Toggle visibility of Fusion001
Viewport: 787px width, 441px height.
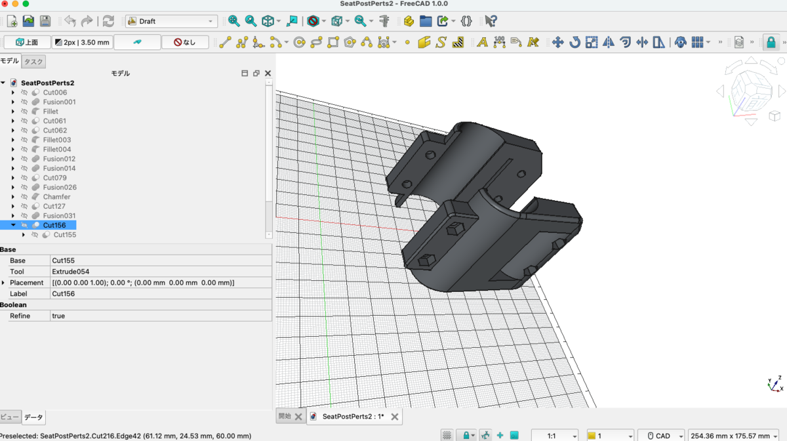(24, 102)
